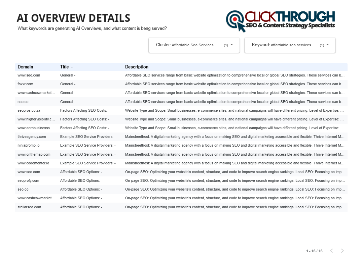Sort by Description column header
Viewport: 361px width, 264px height.
137,67
